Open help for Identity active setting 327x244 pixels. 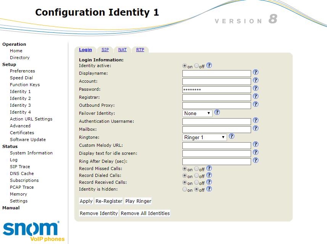click(209, 66)
